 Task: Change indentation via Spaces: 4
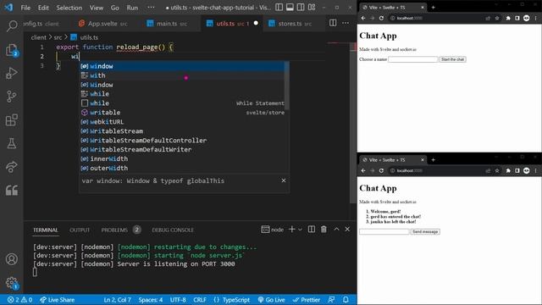pos(151,300)
